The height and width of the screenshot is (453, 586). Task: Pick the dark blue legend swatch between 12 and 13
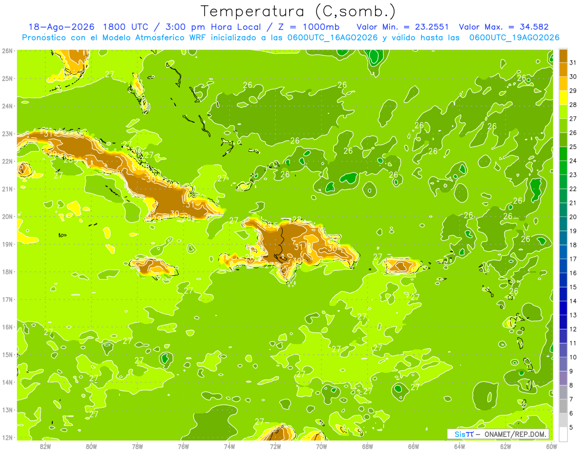(x=564, y=322)
